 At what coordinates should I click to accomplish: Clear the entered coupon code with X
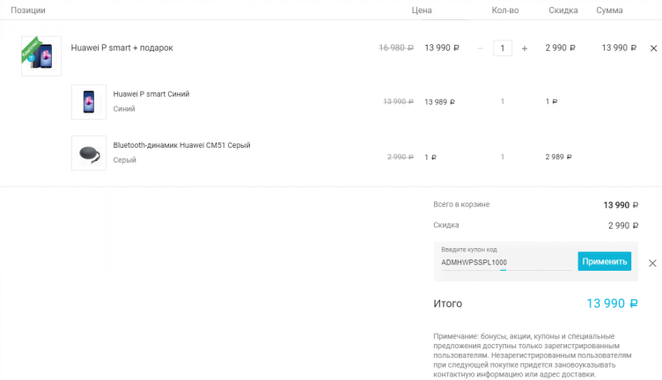(652, 263)
